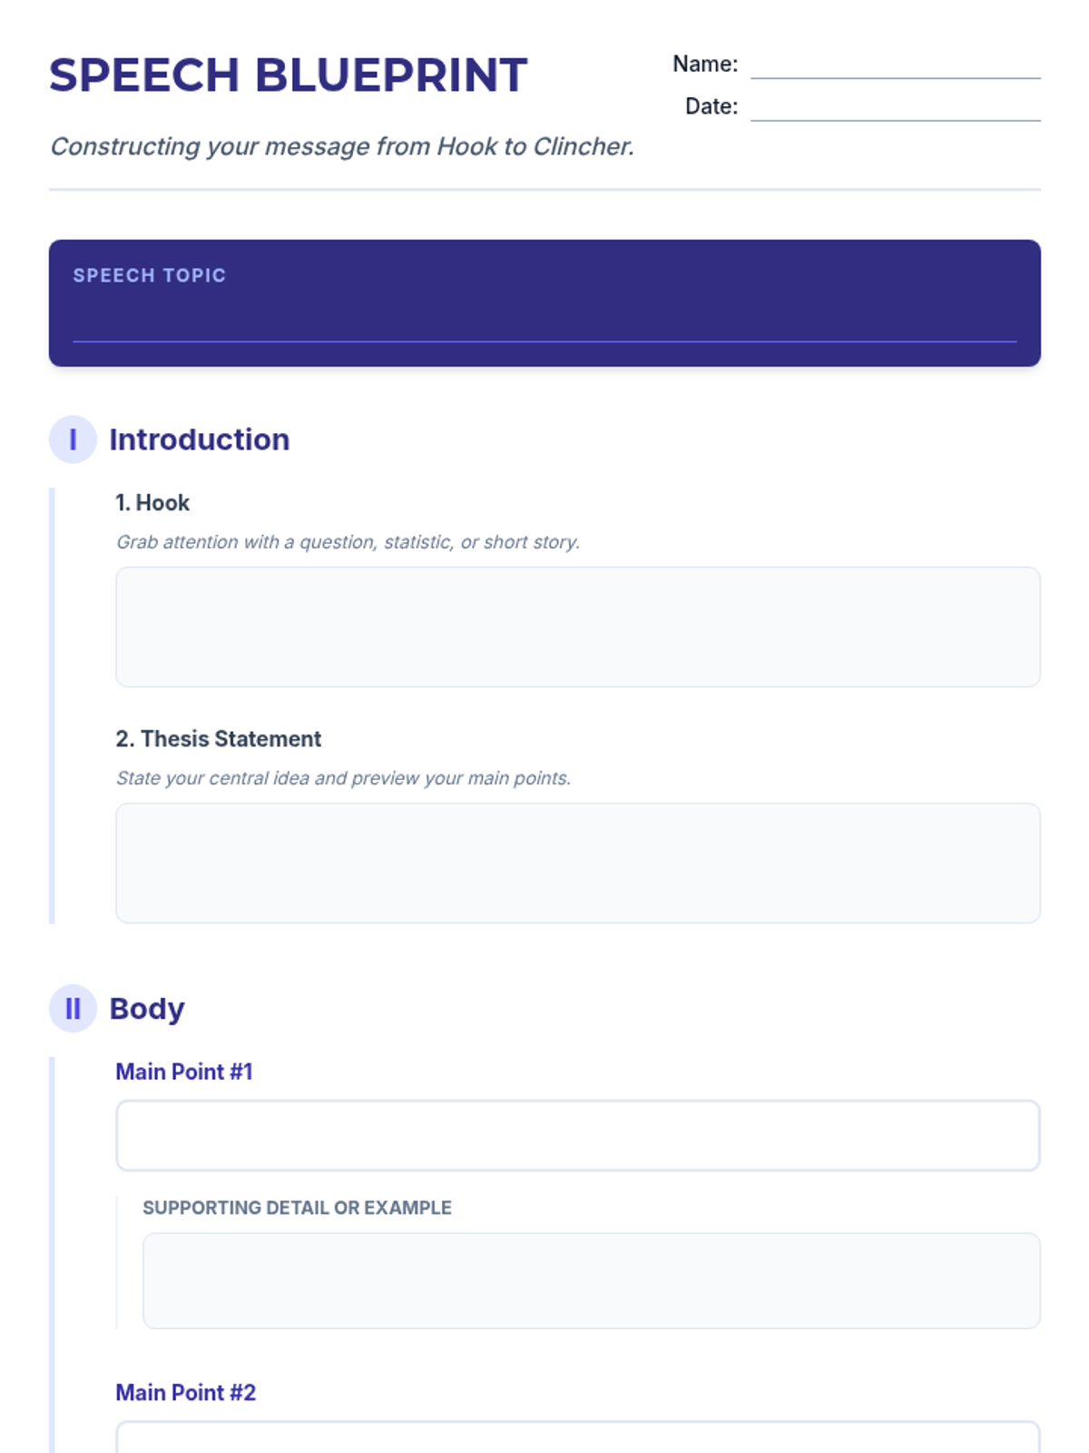Click inside the Thesis Statement text box
The image size is (1089, 1453).
[x=578, y=864]
